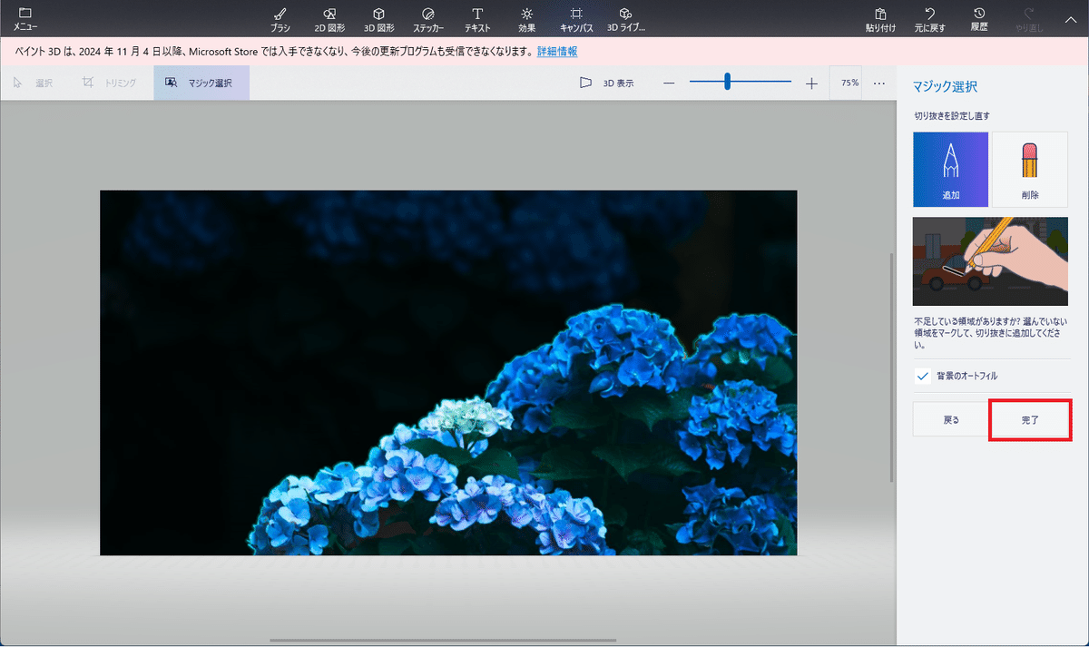Open the 効果 (Effects) panel
This screenshot has width=1089, height=647.
[x=526, y=19]
